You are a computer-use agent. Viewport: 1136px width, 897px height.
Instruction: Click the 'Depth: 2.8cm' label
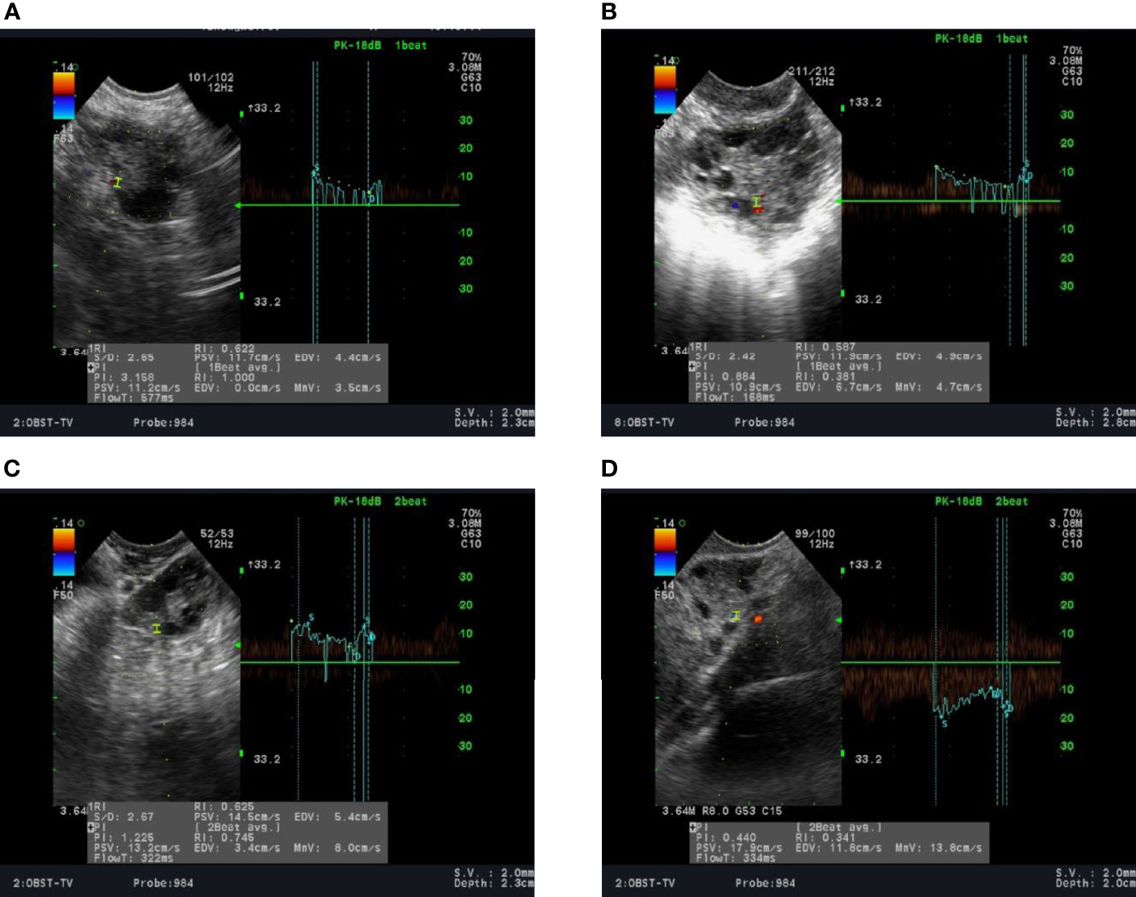[x=1096, y=423]
